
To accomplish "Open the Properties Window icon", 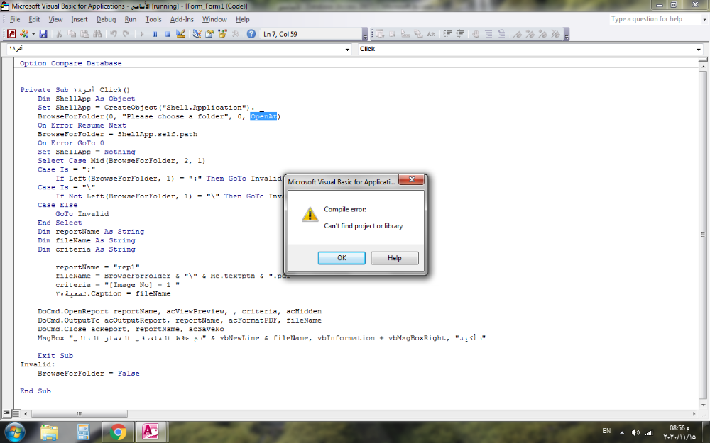I will point(209,34).
